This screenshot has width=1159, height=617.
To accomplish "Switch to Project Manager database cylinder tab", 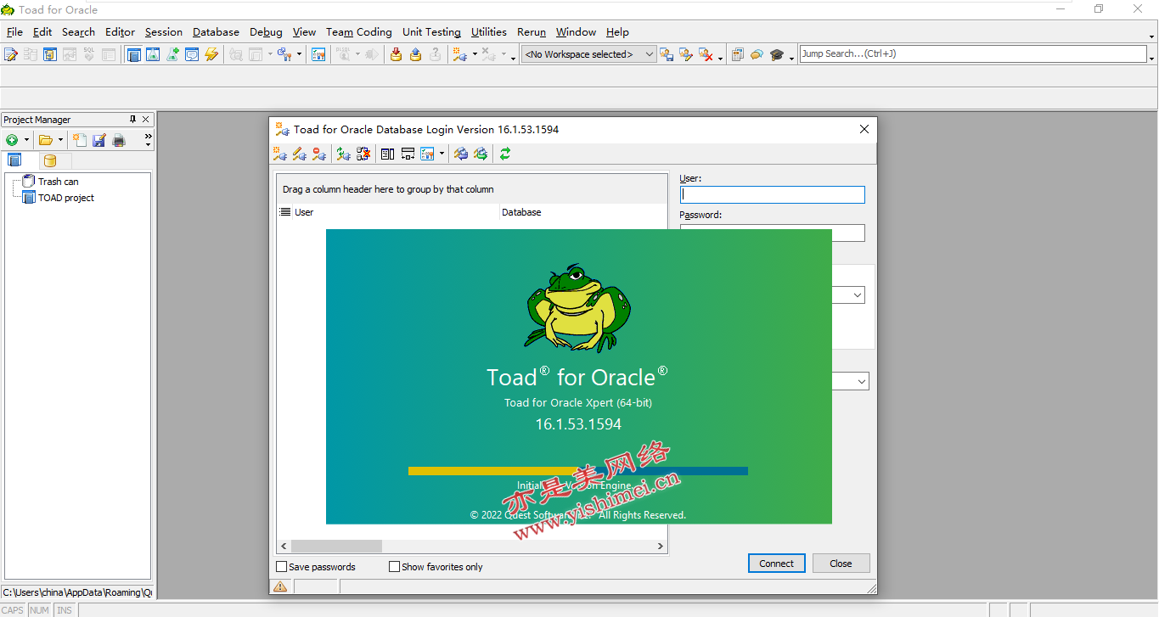I will (x=50, y=160).
